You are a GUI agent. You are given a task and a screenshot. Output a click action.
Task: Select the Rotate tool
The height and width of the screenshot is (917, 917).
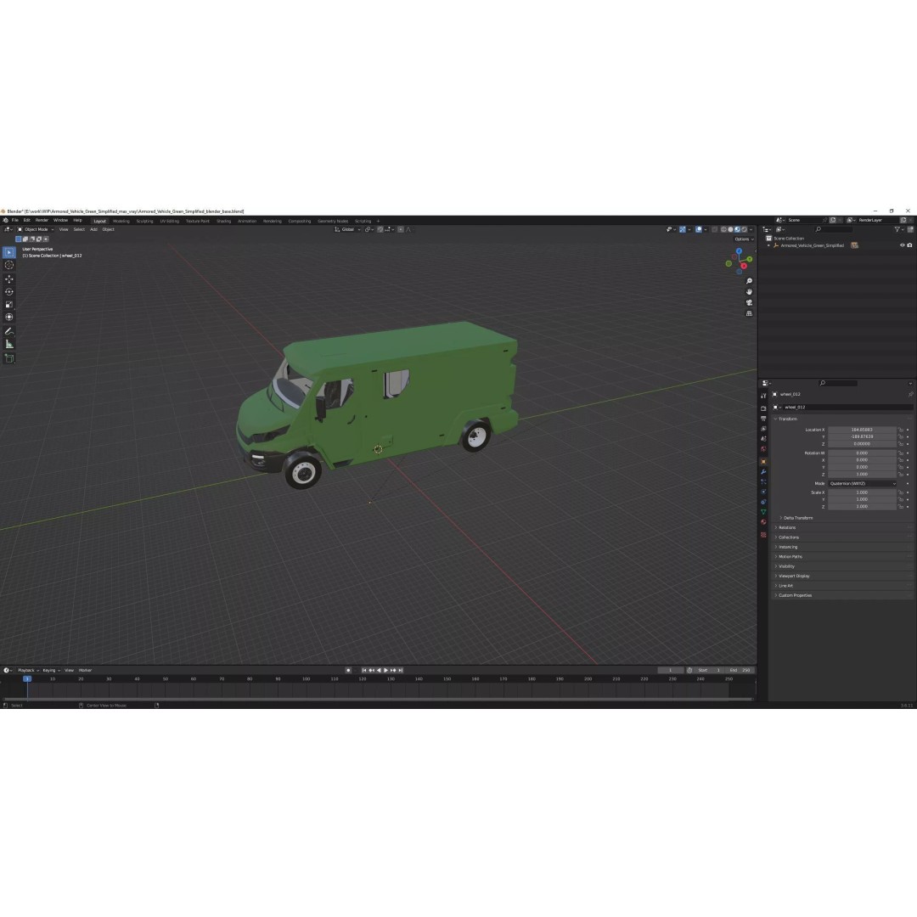point(8,292)
